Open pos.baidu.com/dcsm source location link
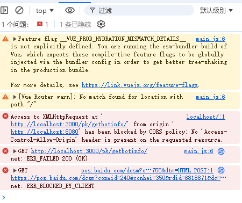Screen dimensions: 242x203 tap(147, 170)
